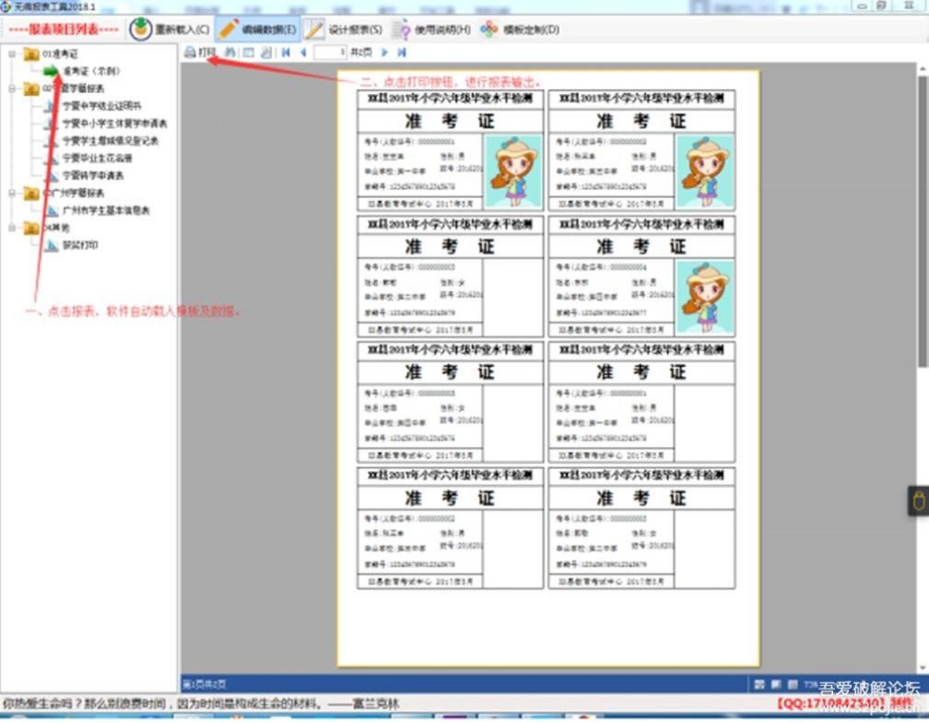Open 使用说明(H) help instructions
Screen dimensions: 929x723
click(431, 30)
